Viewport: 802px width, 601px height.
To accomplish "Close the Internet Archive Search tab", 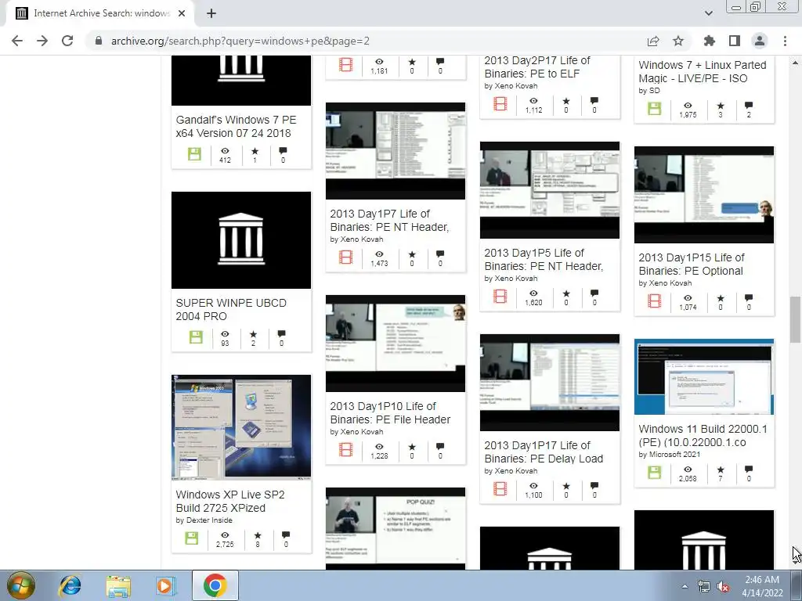I will tap(182, 13).
